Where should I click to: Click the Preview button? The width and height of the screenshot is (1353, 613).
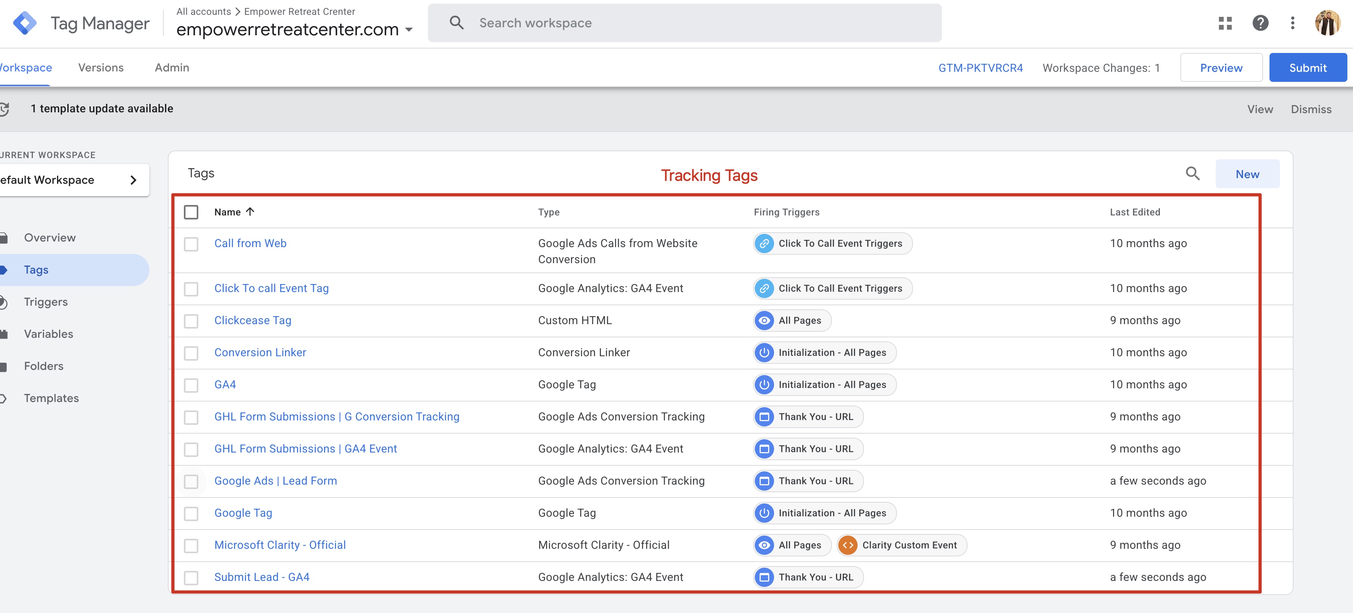(1221, 68)
